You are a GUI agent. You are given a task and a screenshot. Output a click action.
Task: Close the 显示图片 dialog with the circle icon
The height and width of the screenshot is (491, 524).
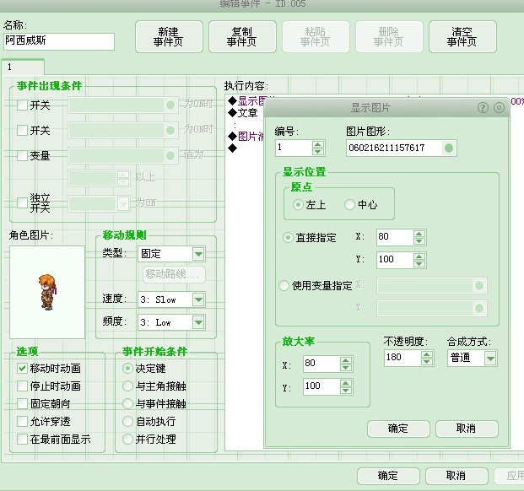(x=499, y=107)
